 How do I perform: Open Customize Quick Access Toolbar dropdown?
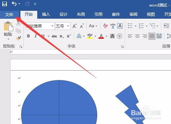[35, 4]
